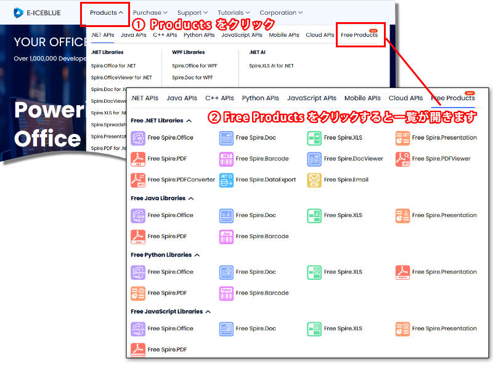
Task: Select the Free Products tab in top menu
Action: 359,35
